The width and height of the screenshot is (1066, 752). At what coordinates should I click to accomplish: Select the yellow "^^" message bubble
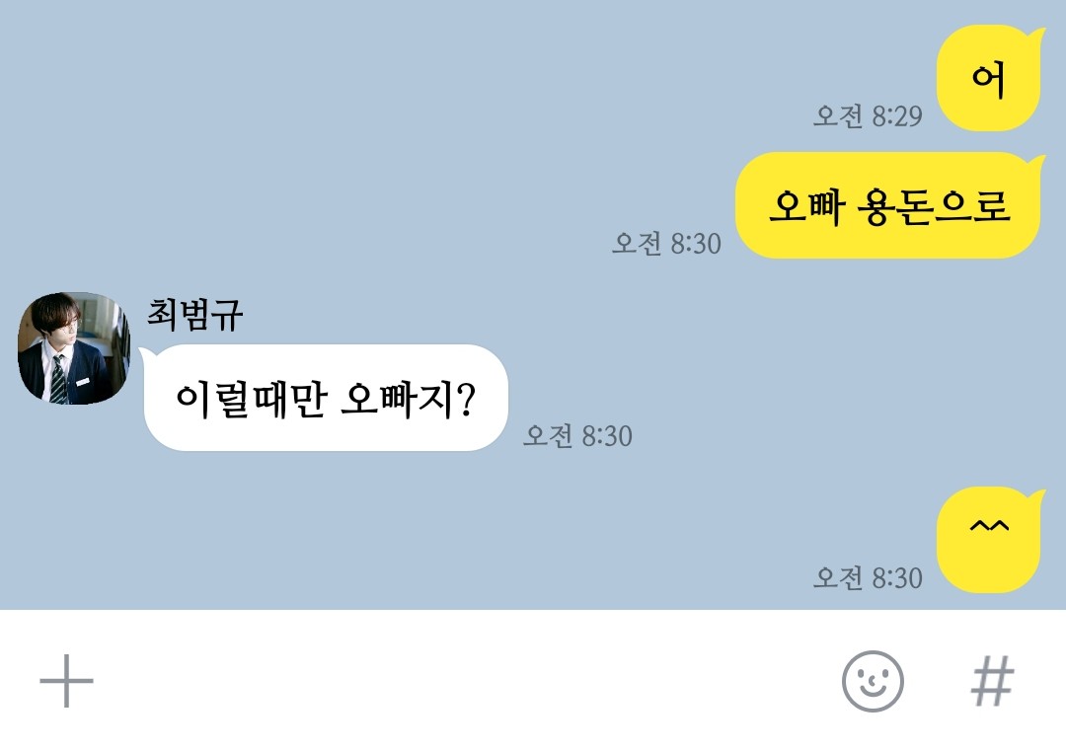(990, 540)
